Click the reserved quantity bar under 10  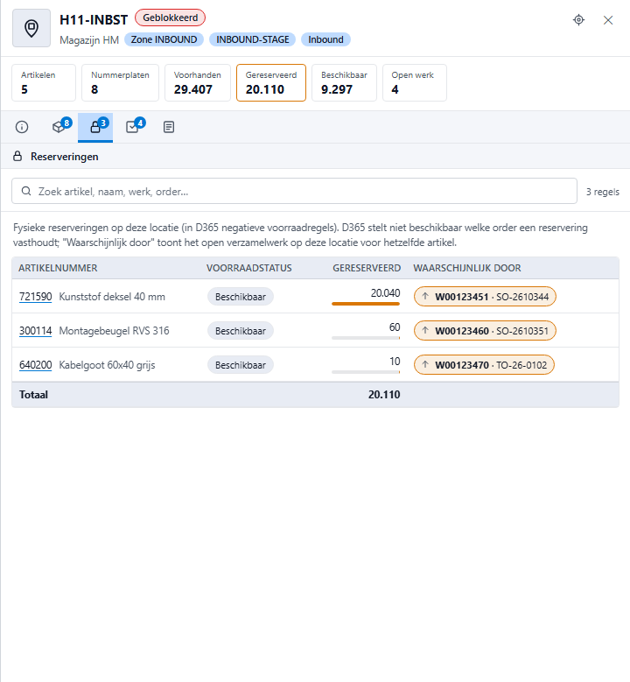point(366,372)
